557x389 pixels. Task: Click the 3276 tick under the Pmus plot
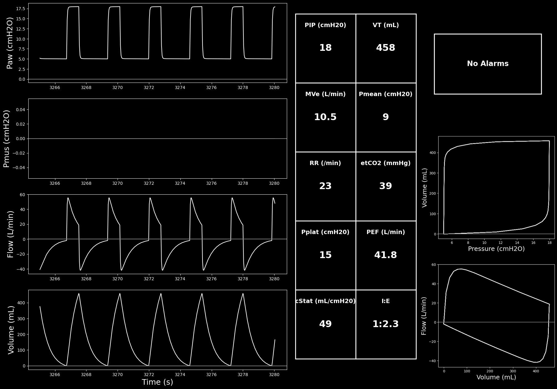(211, 184)
